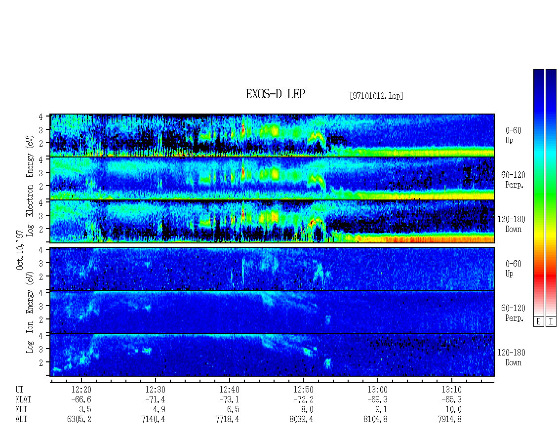558x432 pixels.
Task: Click the ion 120-180 Down spectrogram panel
Action: (x=272, y=355)
